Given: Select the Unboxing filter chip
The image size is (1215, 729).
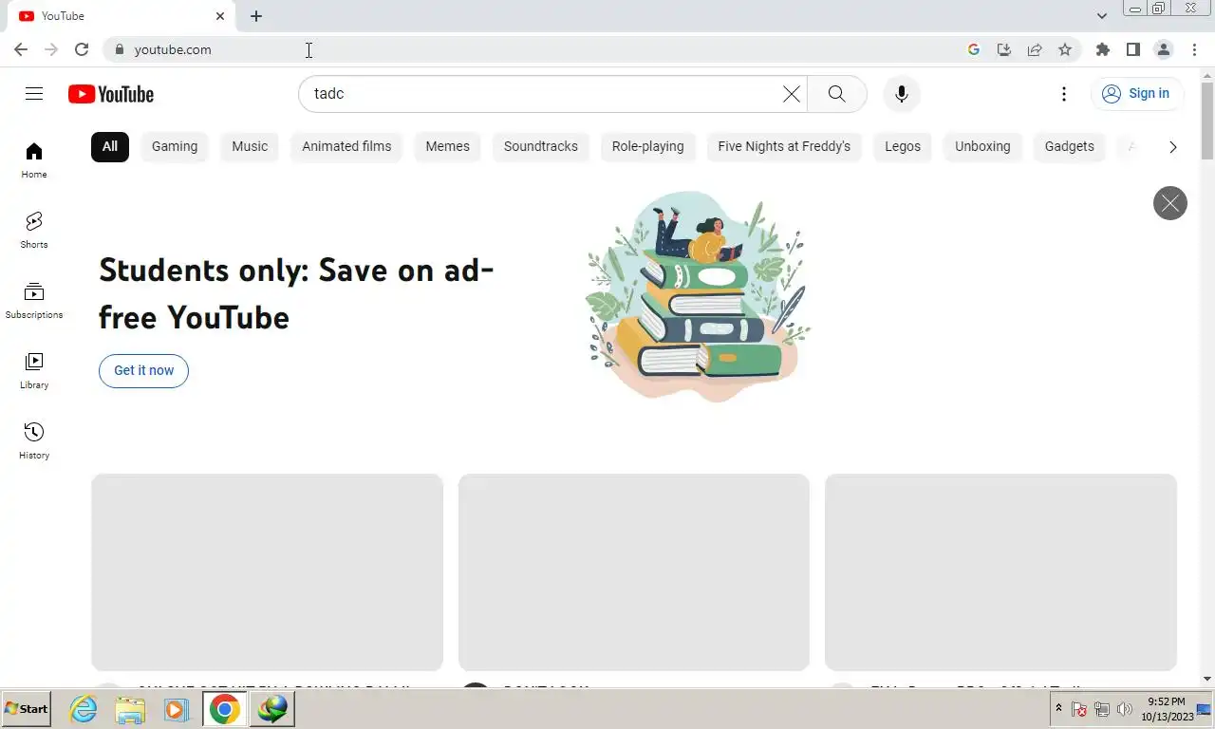Looking at the screenshot, I should tap(982, 146).
